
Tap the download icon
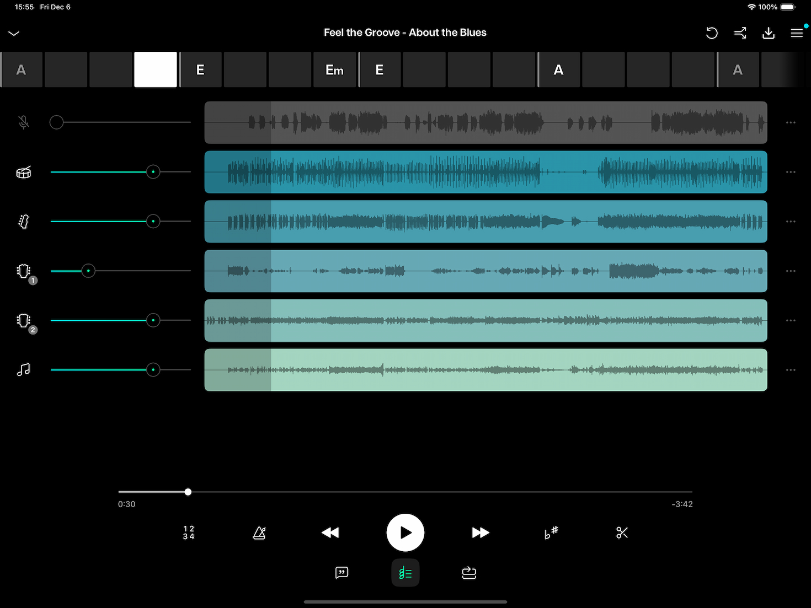point(769,33)
